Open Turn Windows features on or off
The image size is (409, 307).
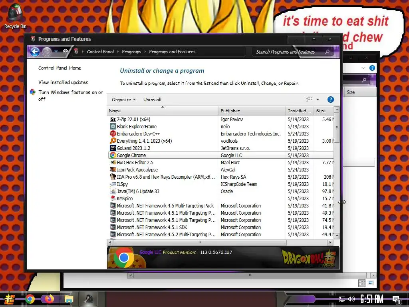pyautogui.click(x=71, y=96)
